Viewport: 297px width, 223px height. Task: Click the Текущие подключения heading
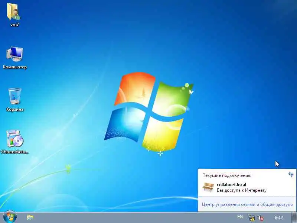click(227, 175)
